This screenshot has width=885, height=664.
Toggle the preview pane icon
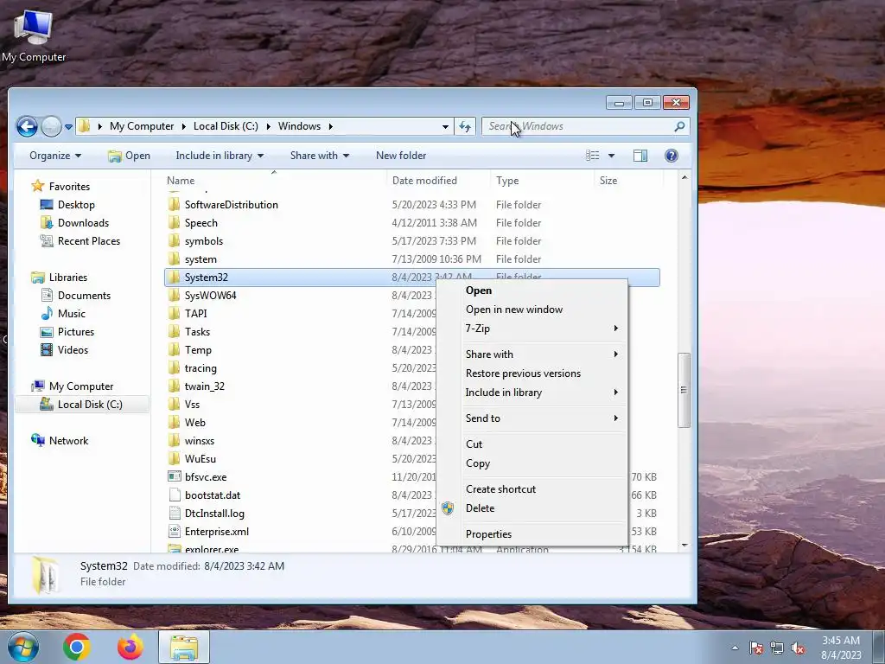(x=640, y=156)
